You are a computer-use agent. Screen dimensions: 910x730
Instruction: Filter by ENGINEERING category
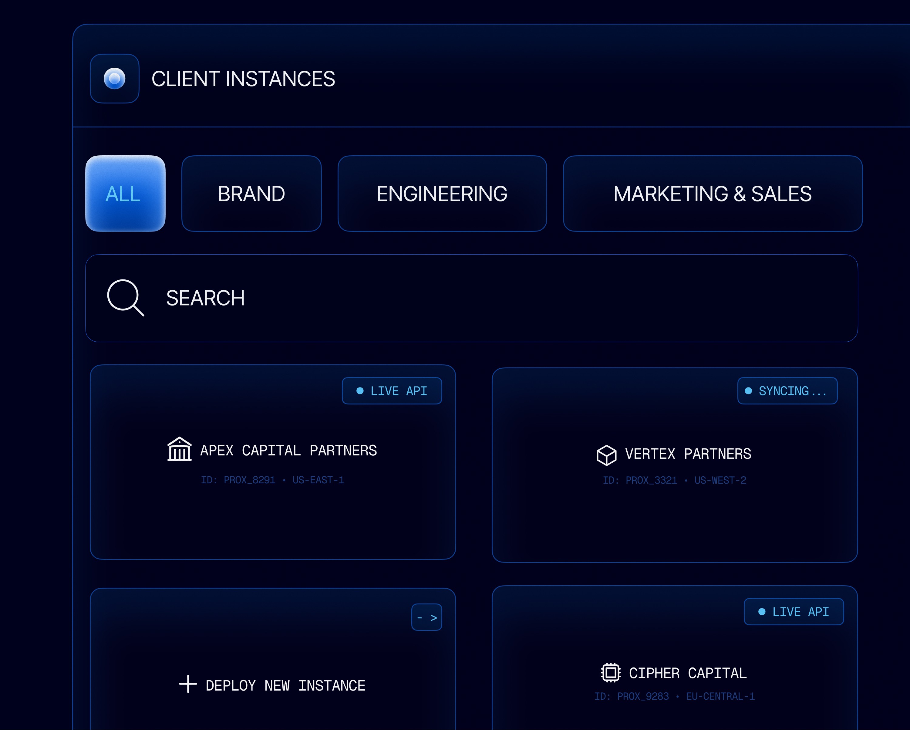click(x=442, y=194)
